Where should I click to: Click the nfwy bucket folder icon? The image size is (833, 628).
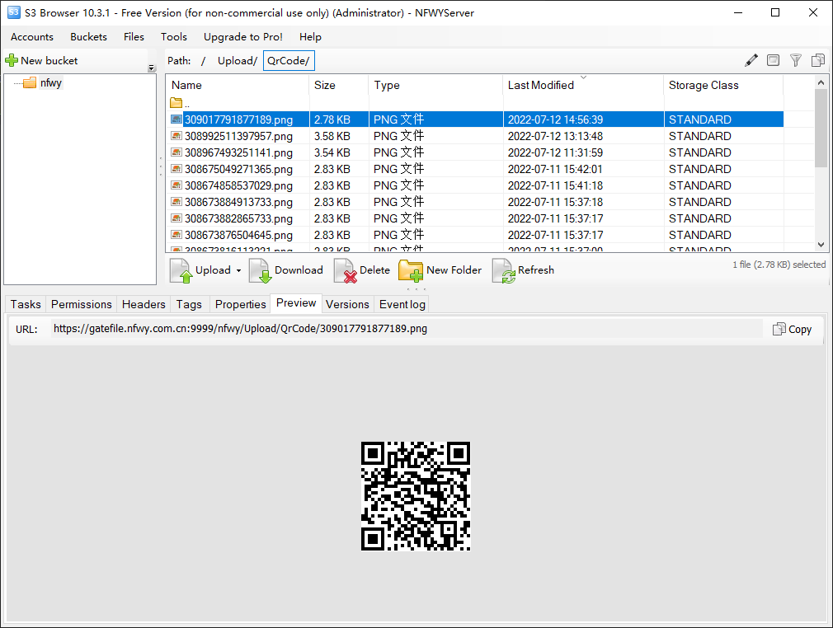[30, 82]
